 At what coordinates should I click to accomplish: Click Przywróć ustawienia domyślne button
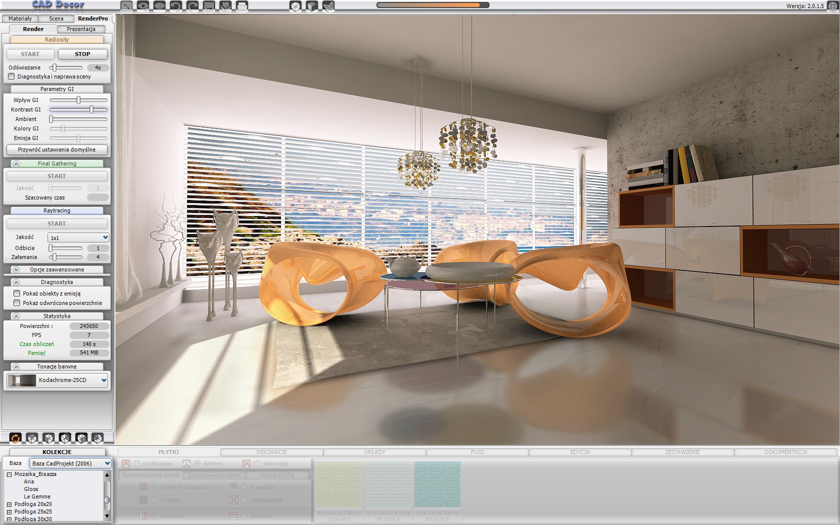[x=57, y=149]
